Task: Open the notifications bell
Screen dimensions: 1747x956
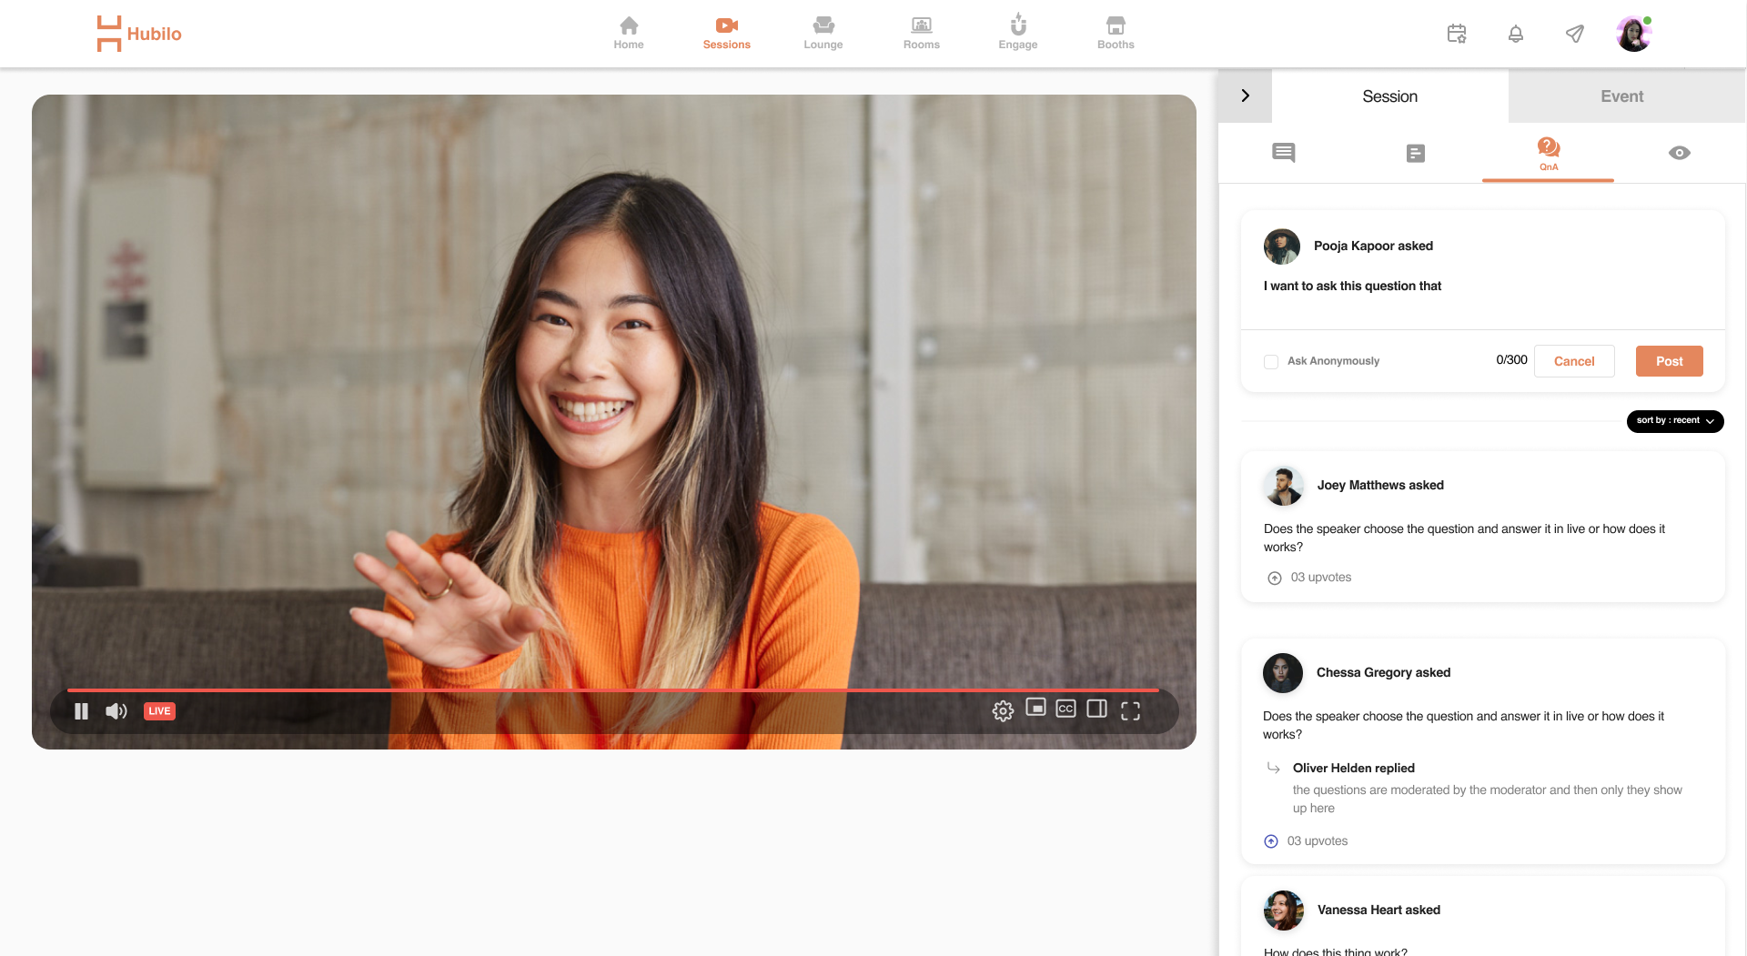Action: click(1516, 35)
